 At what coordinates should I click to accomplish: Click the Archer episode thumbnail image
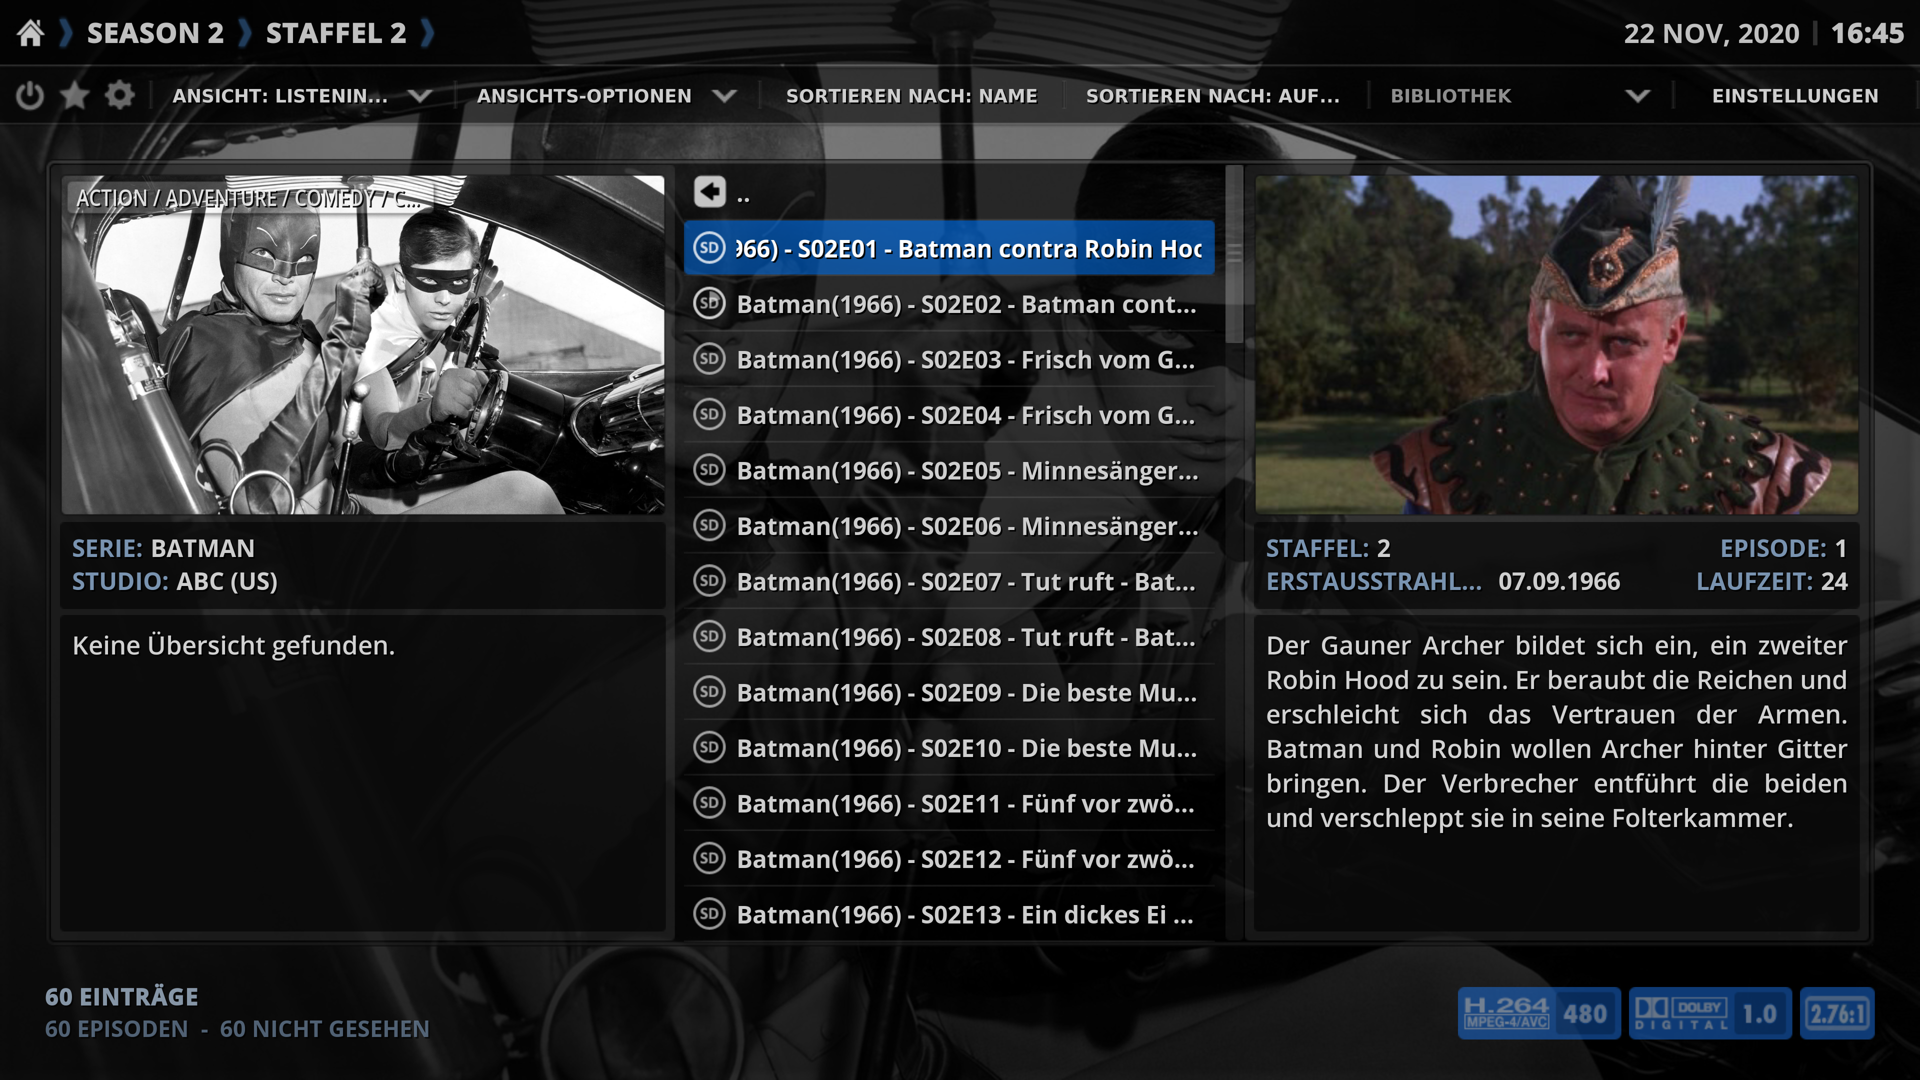(1556, 344)
